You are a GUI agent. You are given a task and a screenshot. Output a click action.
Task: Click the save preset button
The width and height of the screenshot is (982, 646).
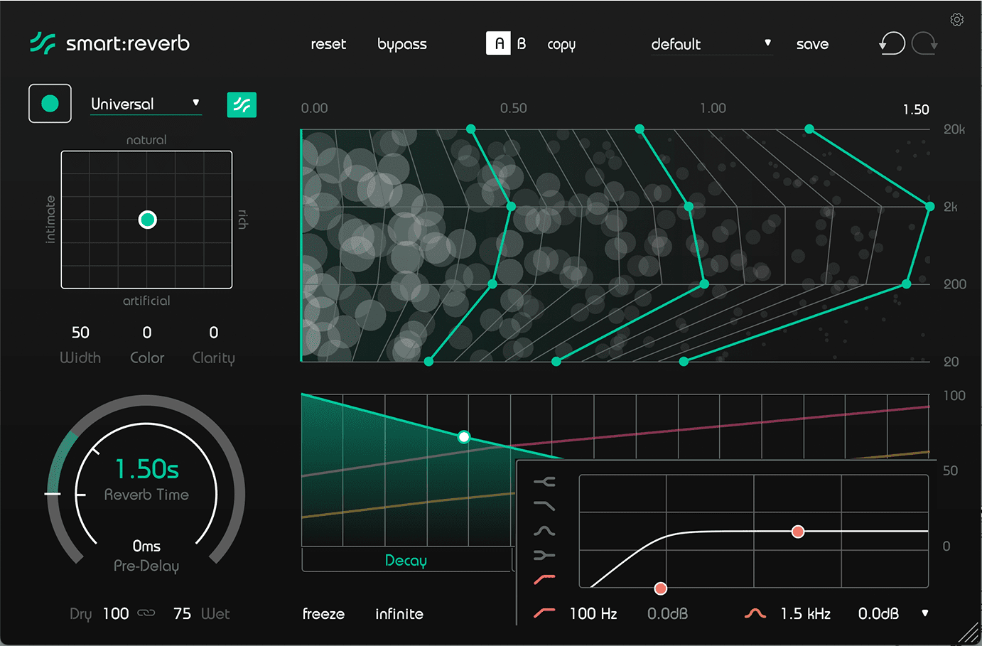pos(812,44)
